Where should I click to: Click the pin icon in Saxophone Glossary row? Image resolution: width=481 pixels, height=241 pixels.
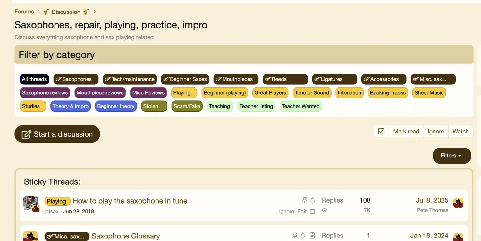[x=295, y=236]
